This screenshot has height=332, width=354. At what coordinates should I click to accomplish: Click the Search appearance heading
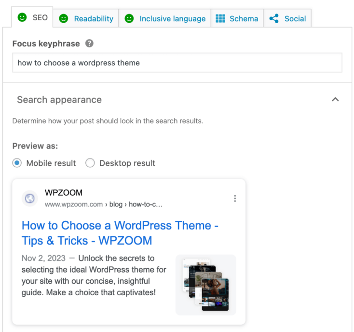[x=59, y=100]
